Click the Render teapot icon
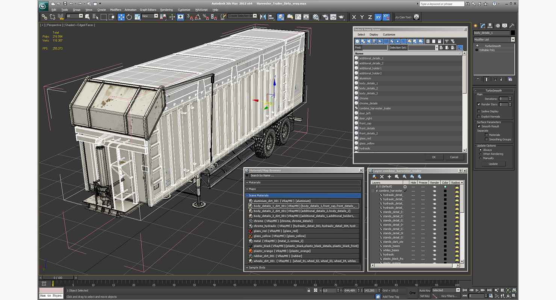Image resolution: width=556 pixels, height=300 pixels. pos(341,17)
